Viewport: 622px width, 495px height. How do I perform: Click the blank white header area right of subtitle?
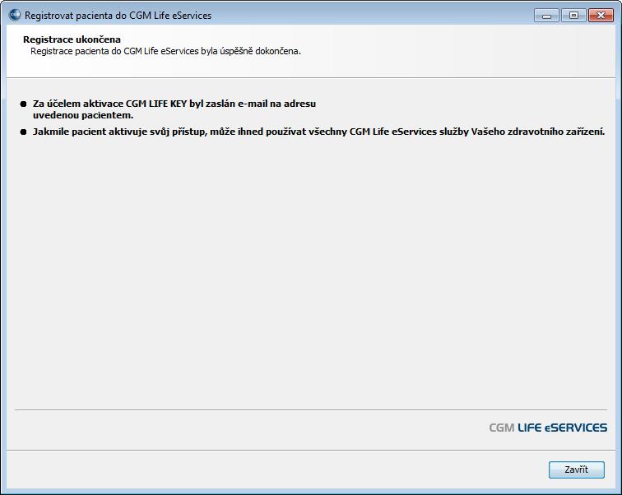456,52
